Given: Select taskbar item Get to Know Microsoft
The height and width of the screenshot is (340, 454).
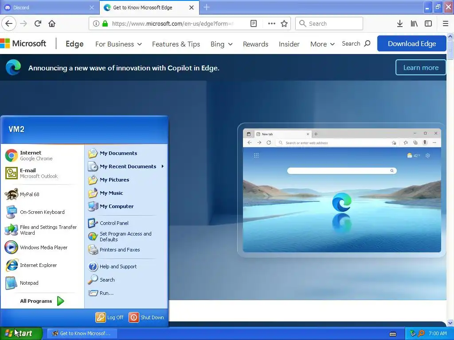Looking at the screenshot, I should tap(82, 333).
